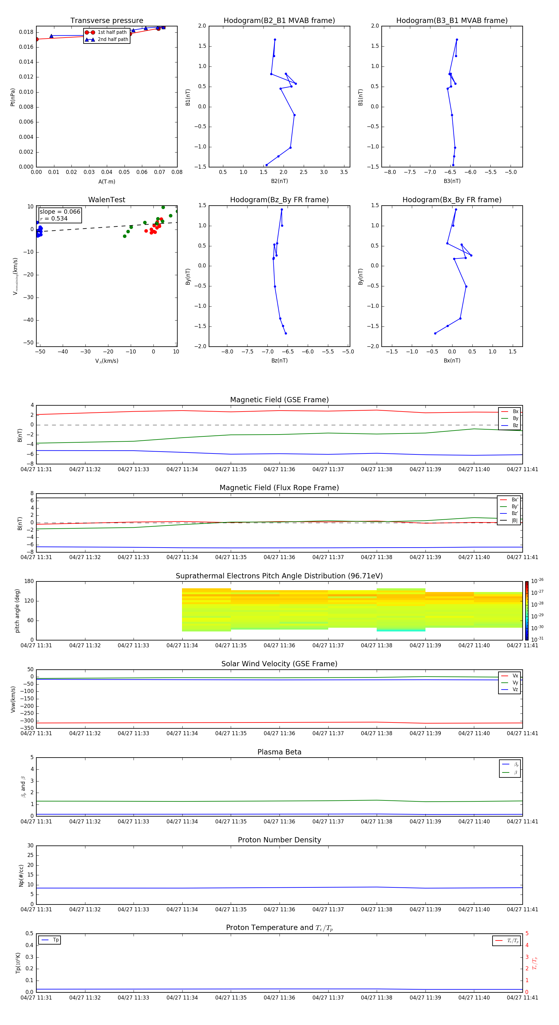Click the '2nd half path' legend entry

[107, 39]
